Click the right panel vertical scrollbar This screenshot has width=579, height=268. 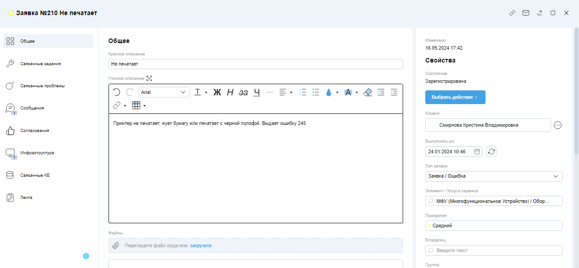click(x=576, y=91)
